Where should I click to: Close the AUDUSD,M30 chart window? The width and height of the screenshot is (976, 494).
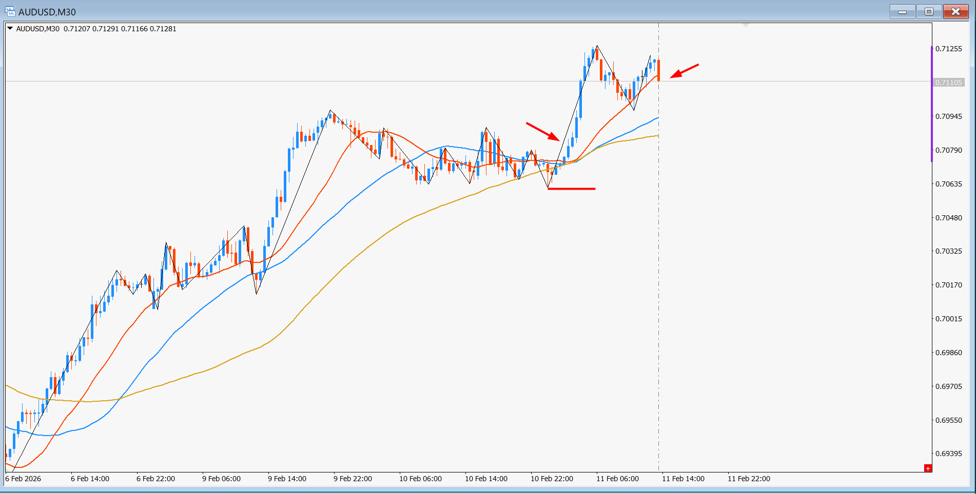pos(956,11)
